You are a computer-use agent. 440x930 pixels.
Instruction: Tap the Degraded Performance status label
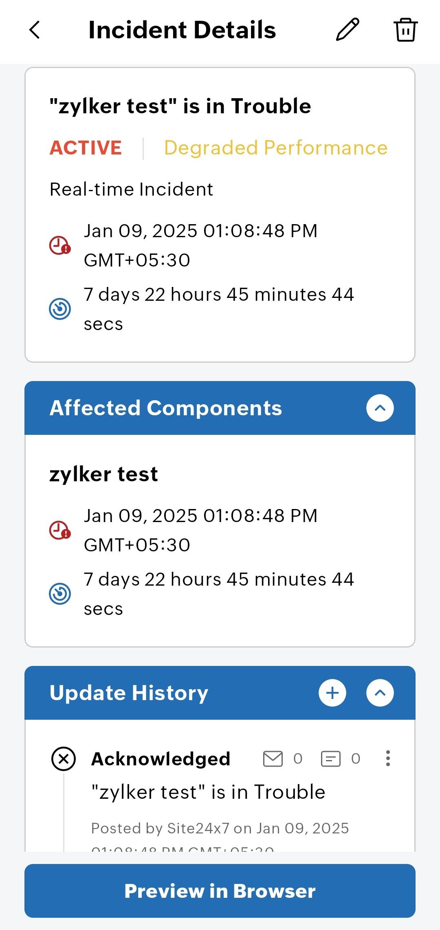(276, 148)
